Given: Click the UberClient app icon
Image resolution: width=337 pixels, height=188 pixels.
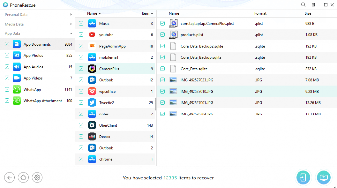Looking at the screenshot, I should (92, 125).
